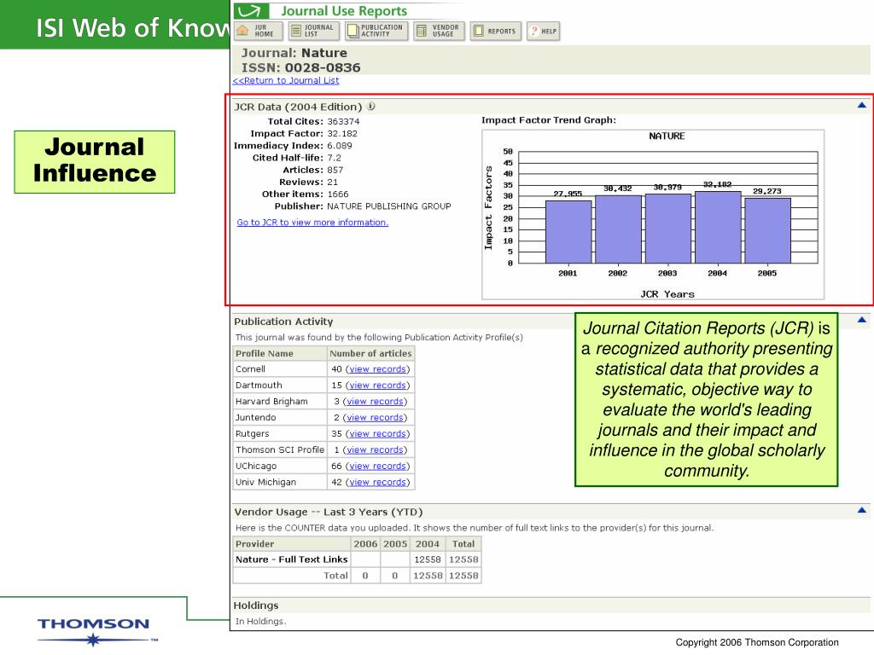This screenshot has width=874, height=655.
Task: Click the 2001 impact factor bar
Action: 568,232
